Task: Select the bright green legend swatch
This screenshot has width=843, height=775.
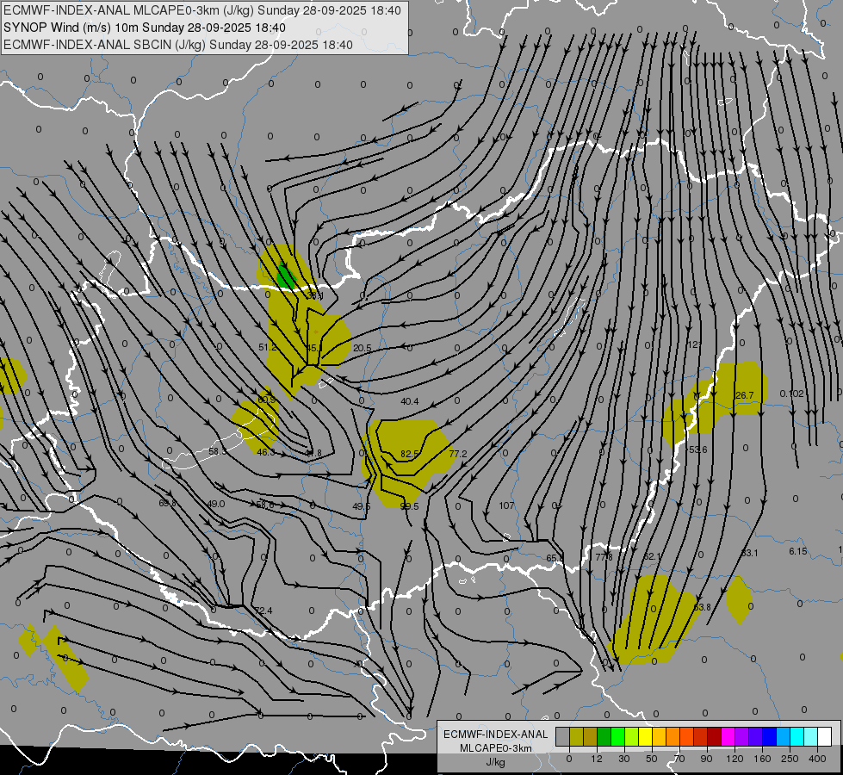Action: [617, 737]
